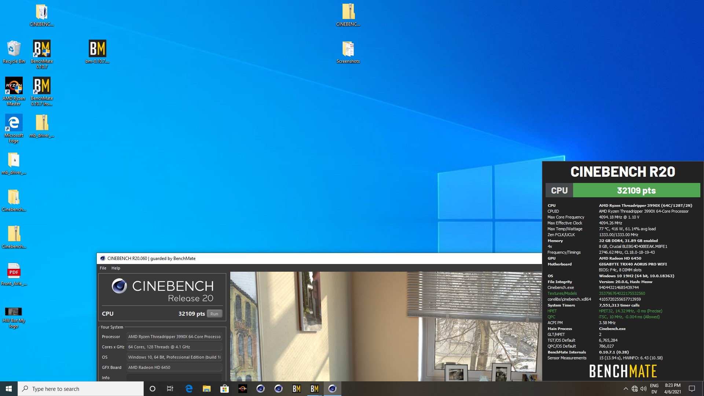Show hidden tray icons chevron
Viewport: 704px width, 396px height.
tap(626, 389)
